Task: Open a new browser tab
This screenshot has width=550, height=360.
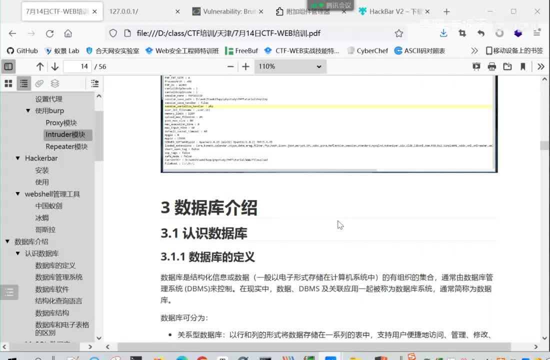Action: [446, 11]
